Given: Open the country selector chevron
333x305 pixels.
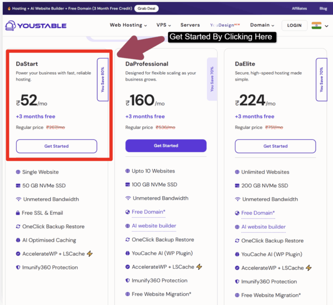Looking at the screenshot, I should coord(326,26).
